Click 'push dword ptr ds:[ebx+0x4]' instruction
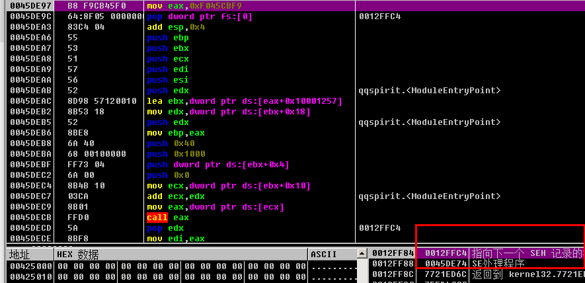 [218, 165]
